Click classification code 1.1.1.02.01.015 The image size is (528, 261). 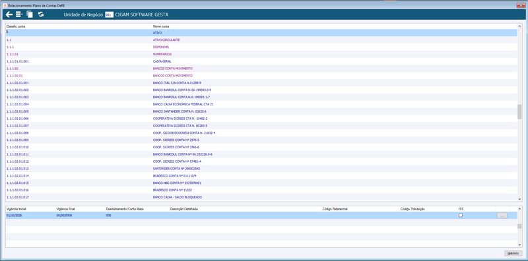[18, 183]
